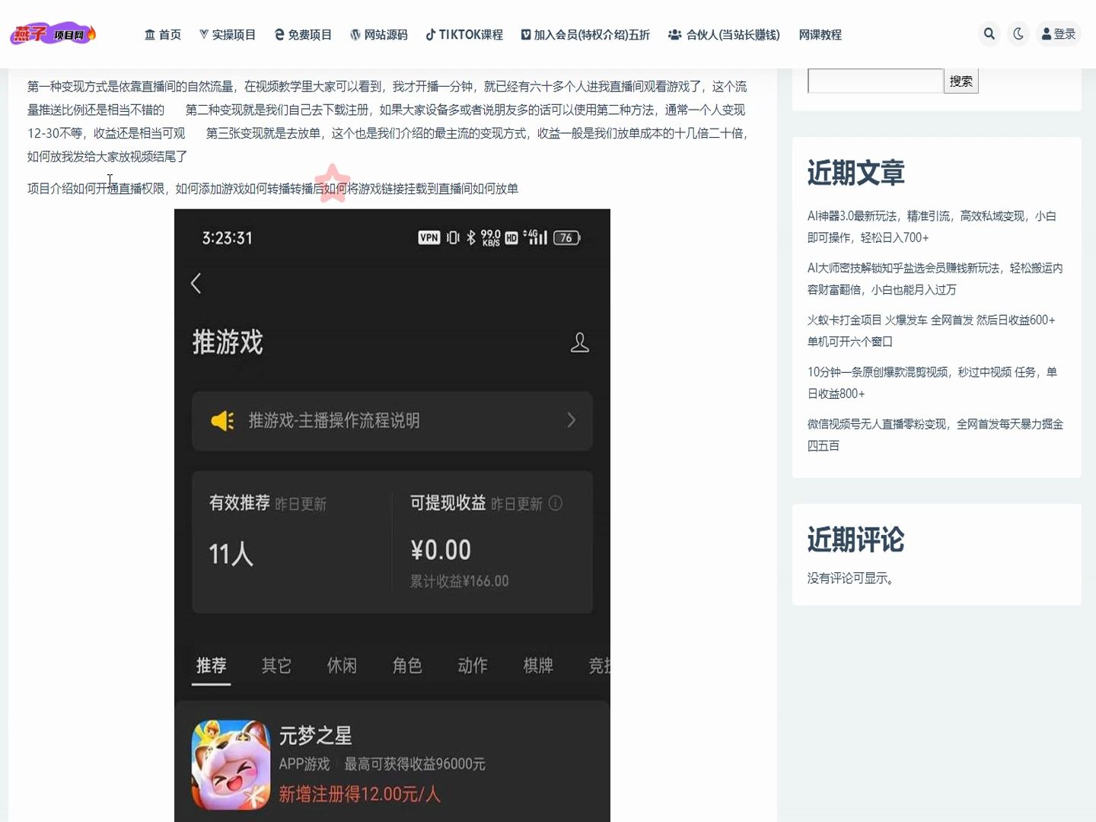1096x822 pixels.
Task: Click the Bluetooth icon in phone status bar
Action: [x=471, y=237]
